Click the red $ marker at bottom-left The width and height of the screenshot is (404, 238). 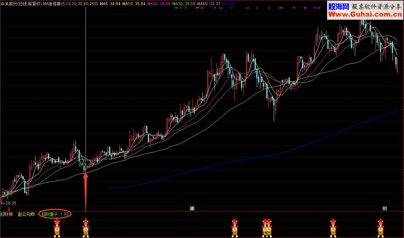click(x=9, y=209)
